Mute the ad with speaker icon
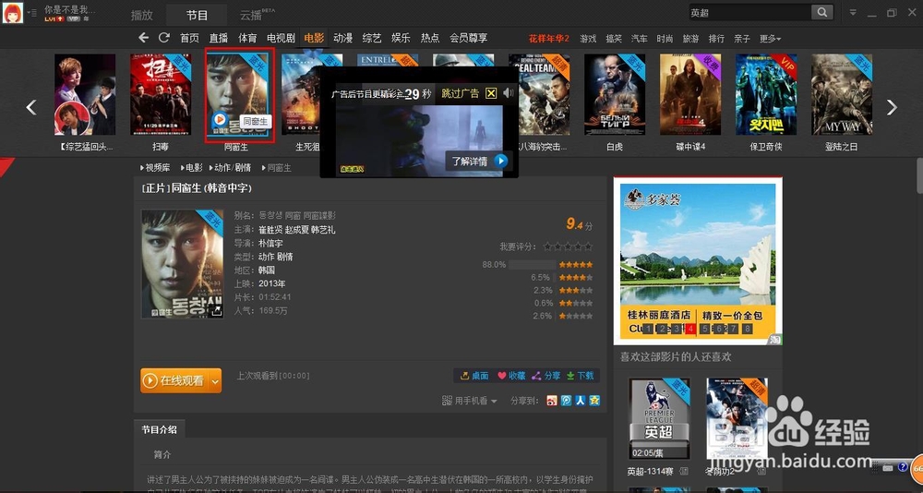Image resolution: width=923 pixels, height=493 pixels. tap(509, 93)
